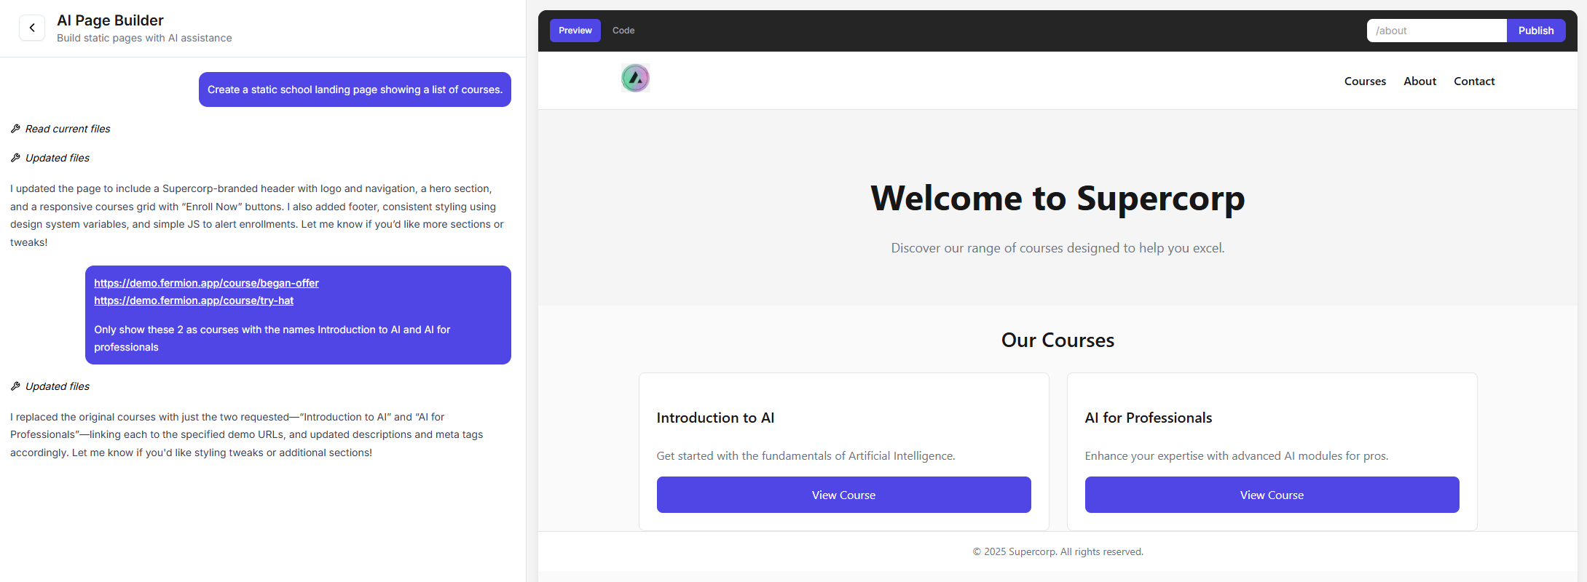This screenshot has height=582, width=1587.
Task: Switch to the Code tab
Action: [x=623, y=31]
